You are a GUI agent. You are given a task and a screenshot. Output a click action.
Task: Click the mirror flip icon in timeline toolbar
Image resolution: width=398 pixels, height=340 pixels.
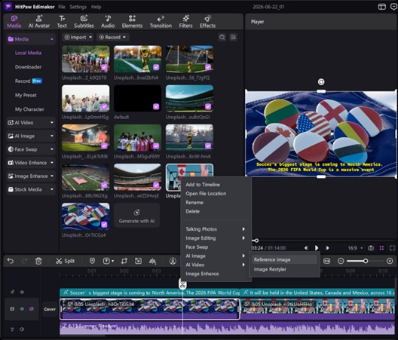(x=152, y=261)
